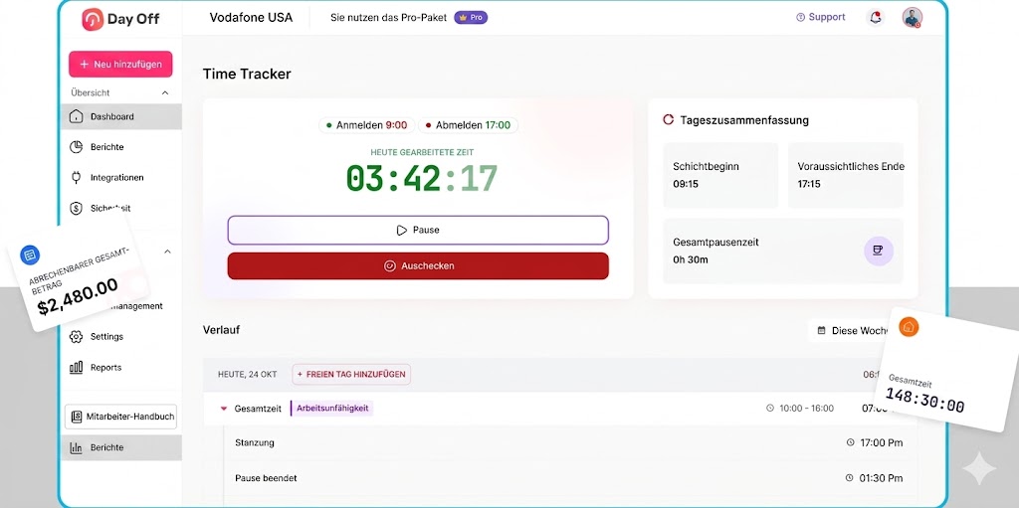Screen dimensions: 1019x508
Task: Collapse the Gesamtzeit row arrow
Action: (224, 409)
